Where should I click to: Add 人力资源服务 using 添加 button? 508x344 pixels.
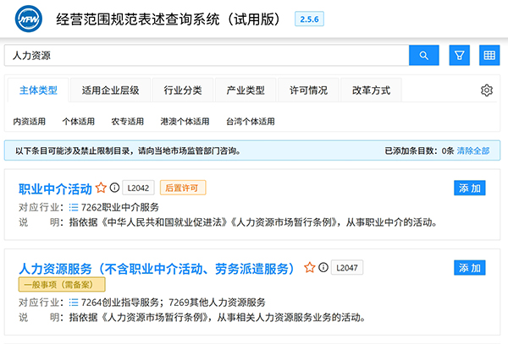point(470,268)
